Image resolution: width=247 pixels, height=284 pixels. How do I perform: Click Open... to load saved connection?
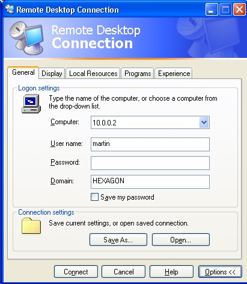tap(181, 240)
